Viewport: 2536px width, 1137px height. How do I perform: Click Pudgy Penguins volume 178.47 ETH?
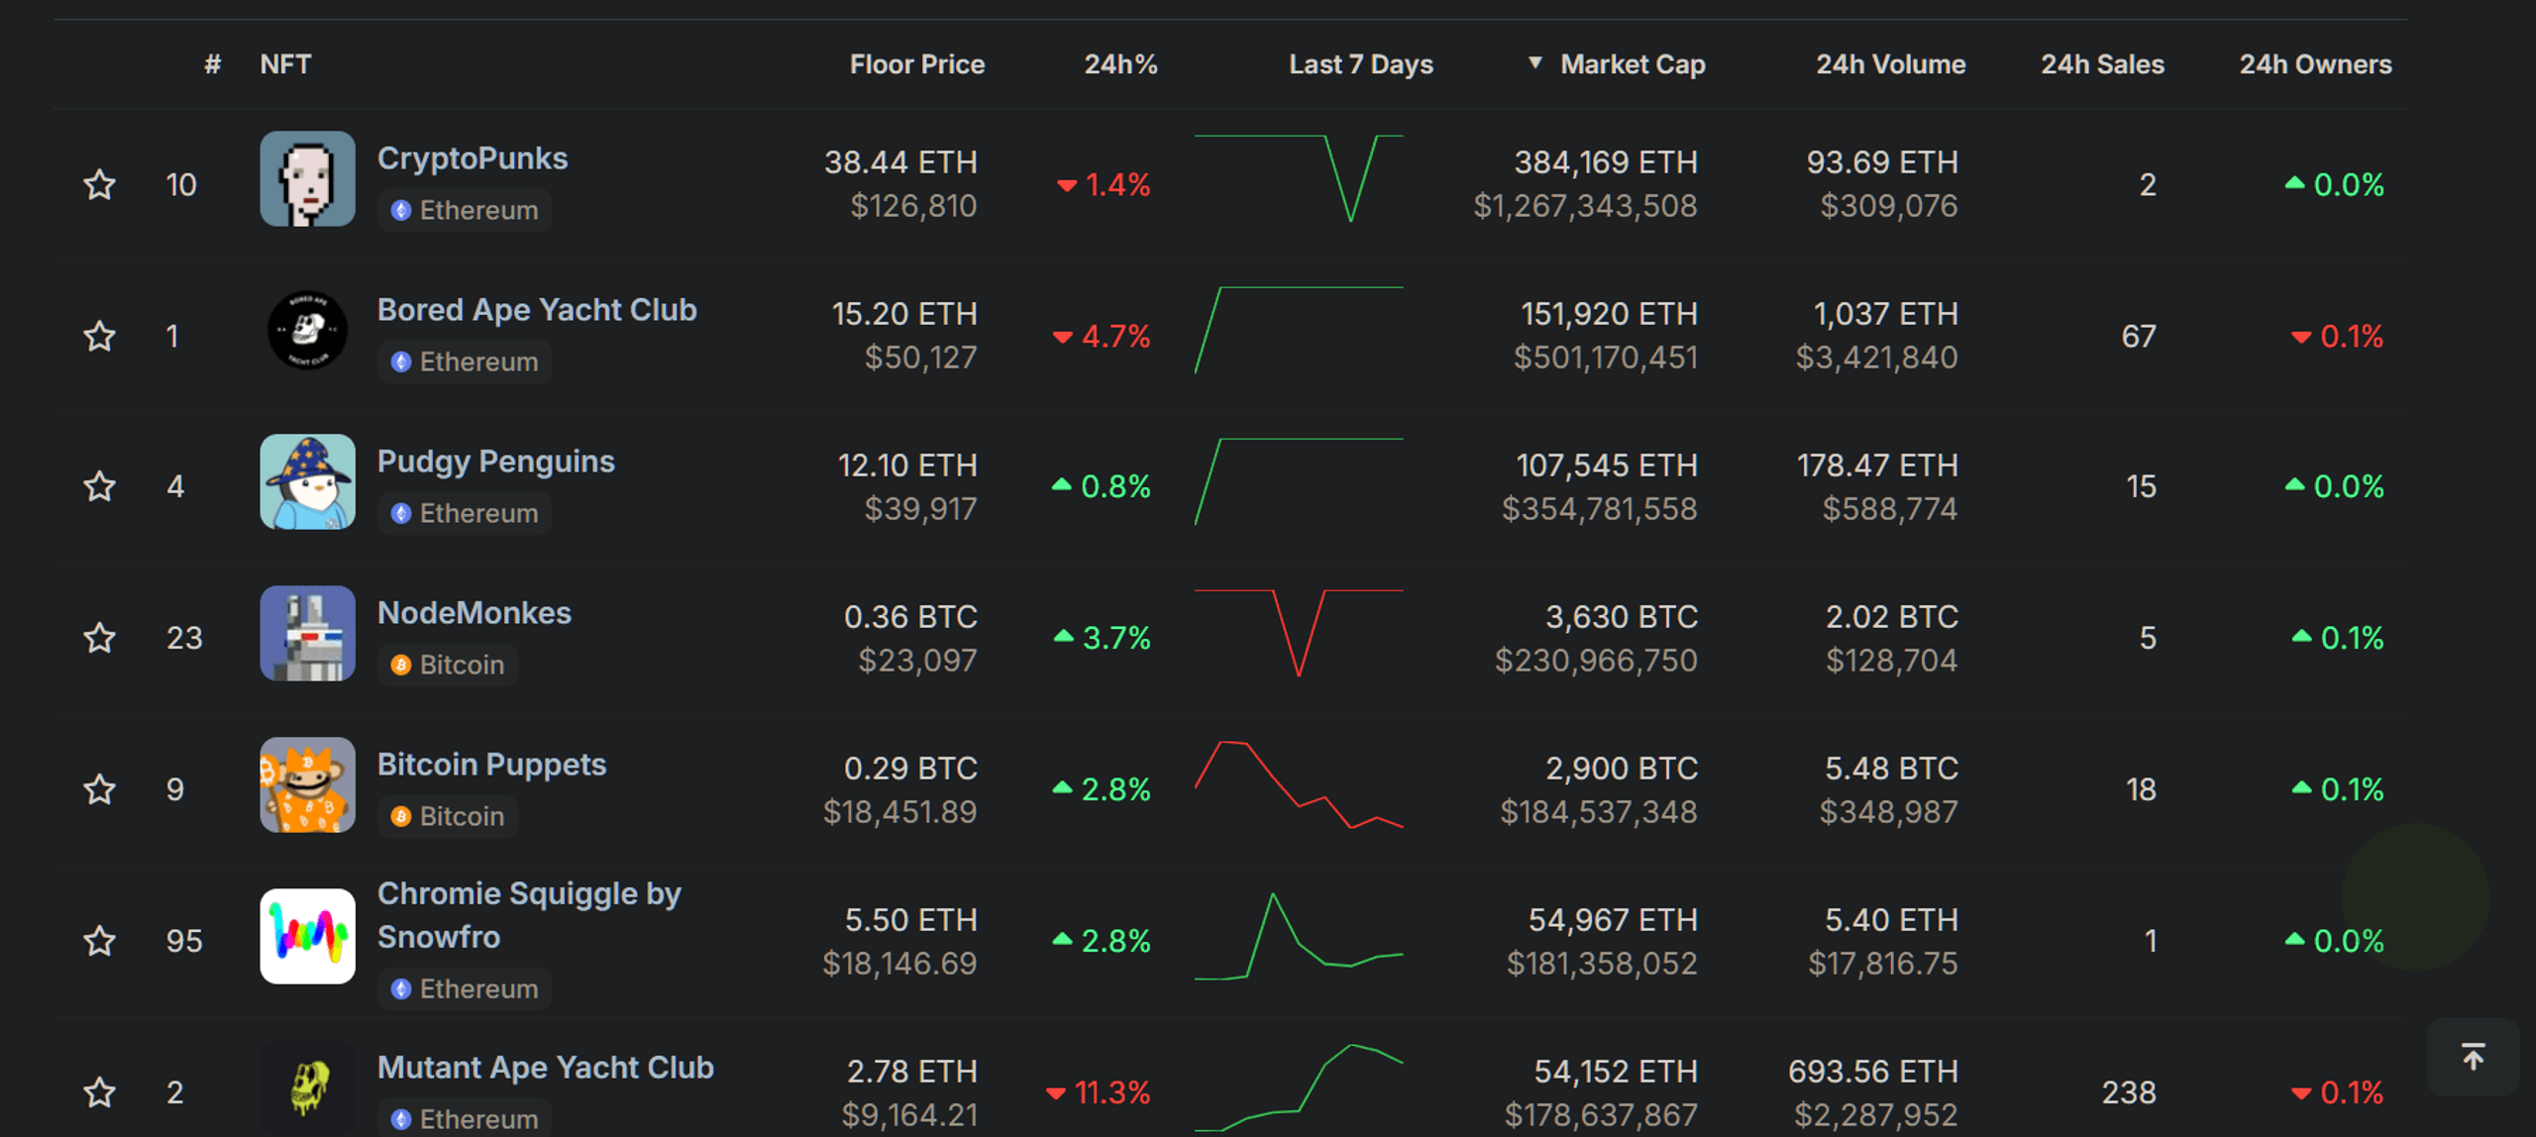[1877, 465]
